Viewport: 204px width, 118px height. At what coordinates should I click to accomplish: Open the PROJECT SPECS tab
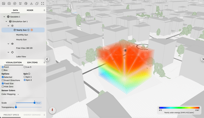coord(11,115)
